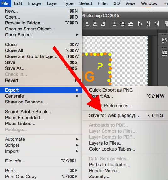Image resolution: width=168 pixels, height=180 pixels.
Task: Open the History panel icon
Action: [x=164, y=40]
